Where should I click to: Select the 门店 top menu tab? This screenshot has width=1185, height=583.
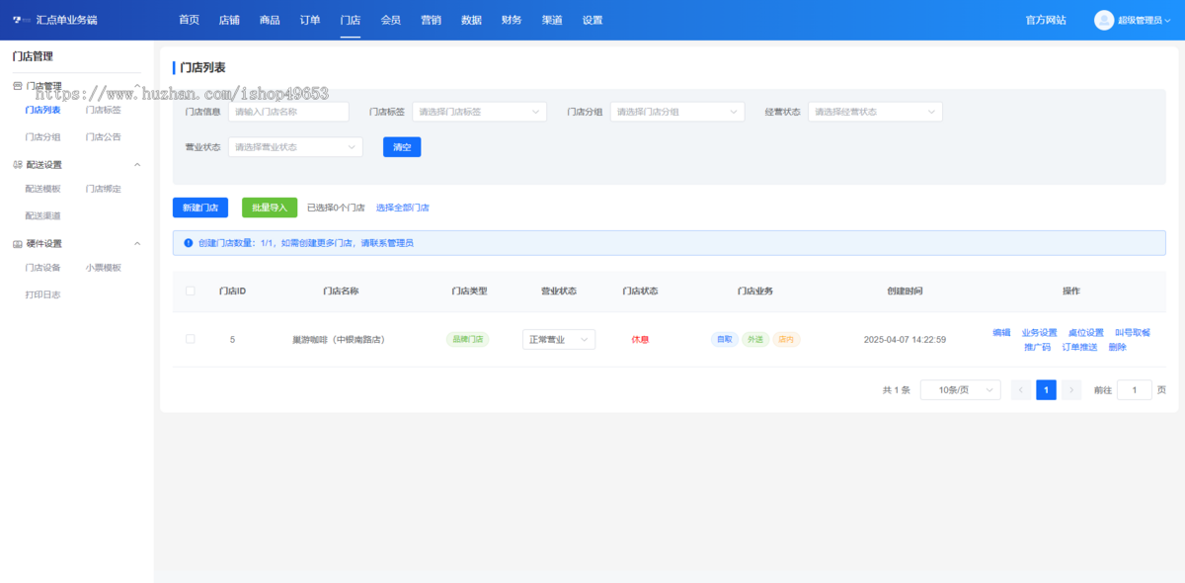tap(350, 20)
